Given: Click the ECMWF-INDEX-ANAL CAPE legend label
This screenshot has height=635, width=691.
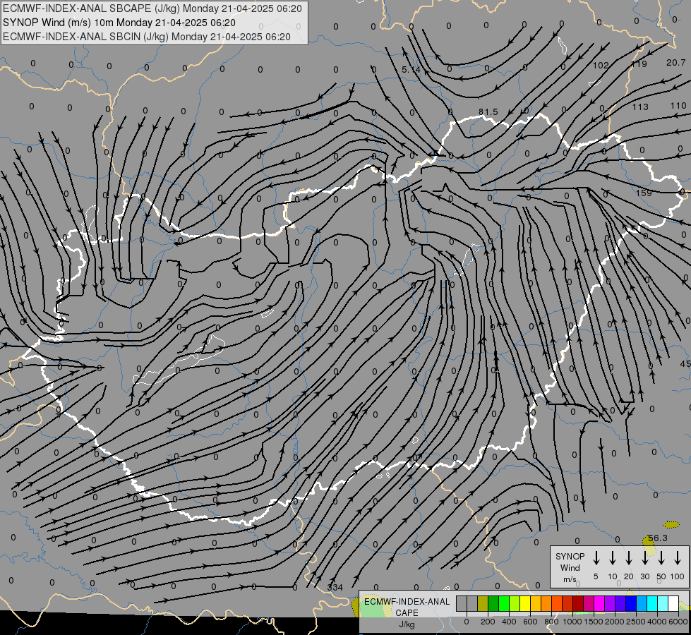Looking at the screenshot, I should 407,607.
